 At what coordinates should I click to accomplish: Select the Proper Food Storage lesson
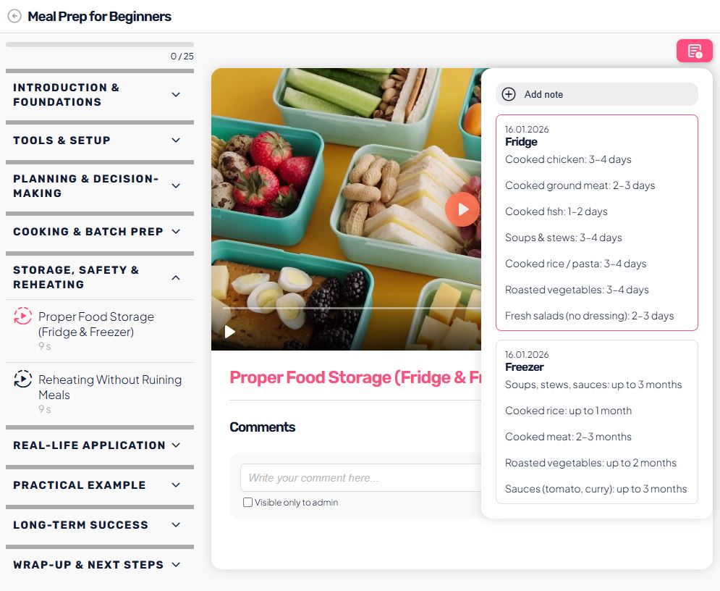96,324
